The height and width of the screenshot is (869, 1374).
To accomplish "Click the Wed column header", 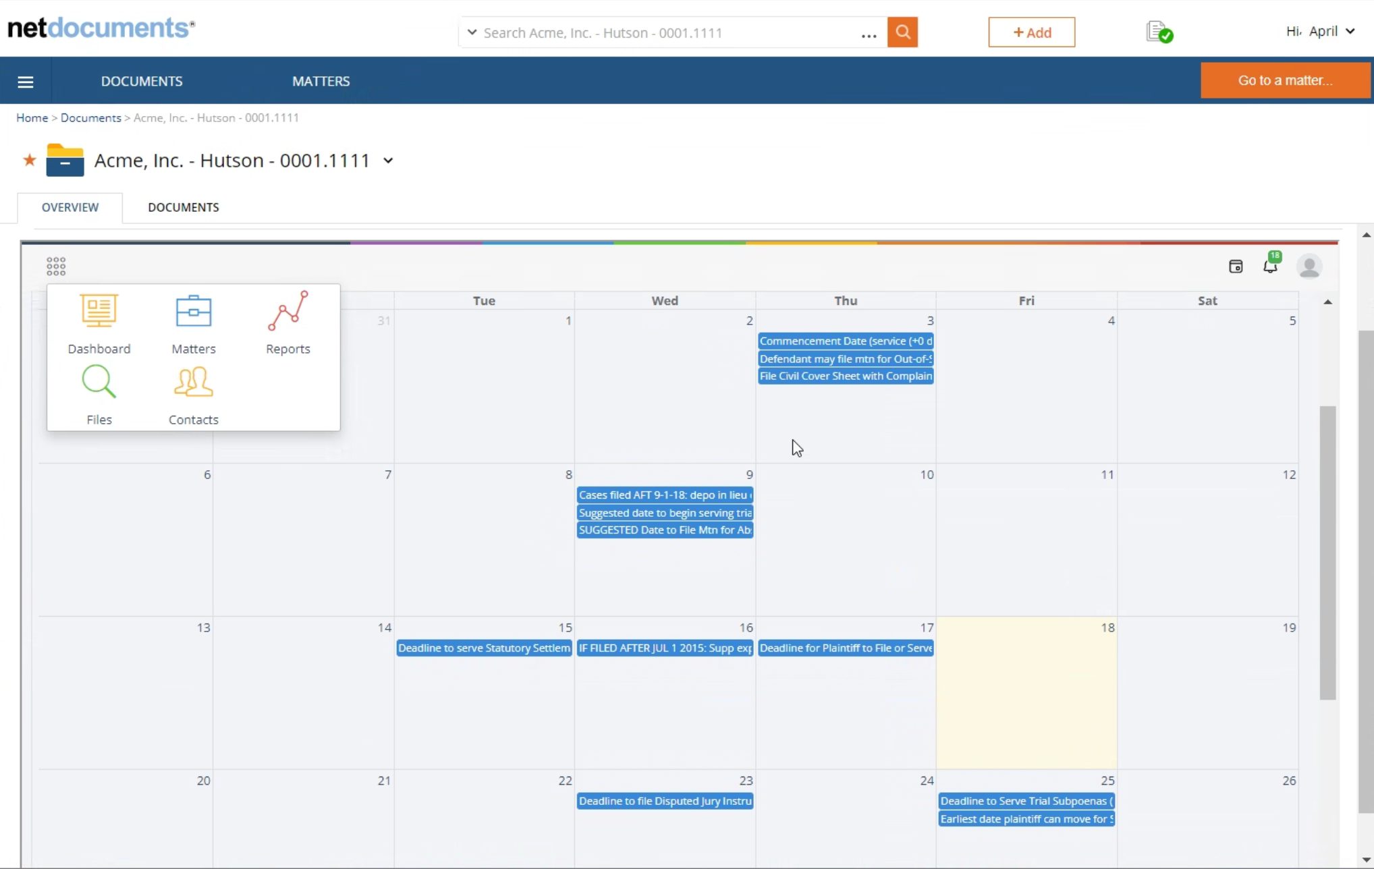I will coord(665,301).
